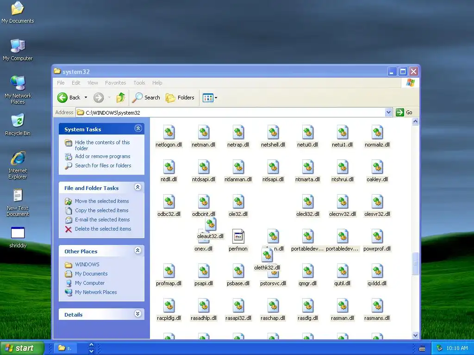Select the ntdll.dll file icon

168,167
